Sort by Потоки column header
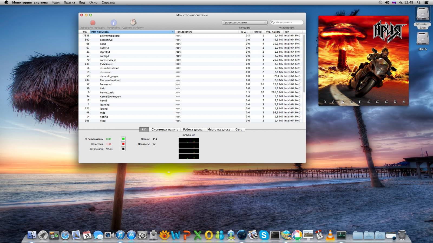This screenshot has width=433, height=243. pos(257,32)
